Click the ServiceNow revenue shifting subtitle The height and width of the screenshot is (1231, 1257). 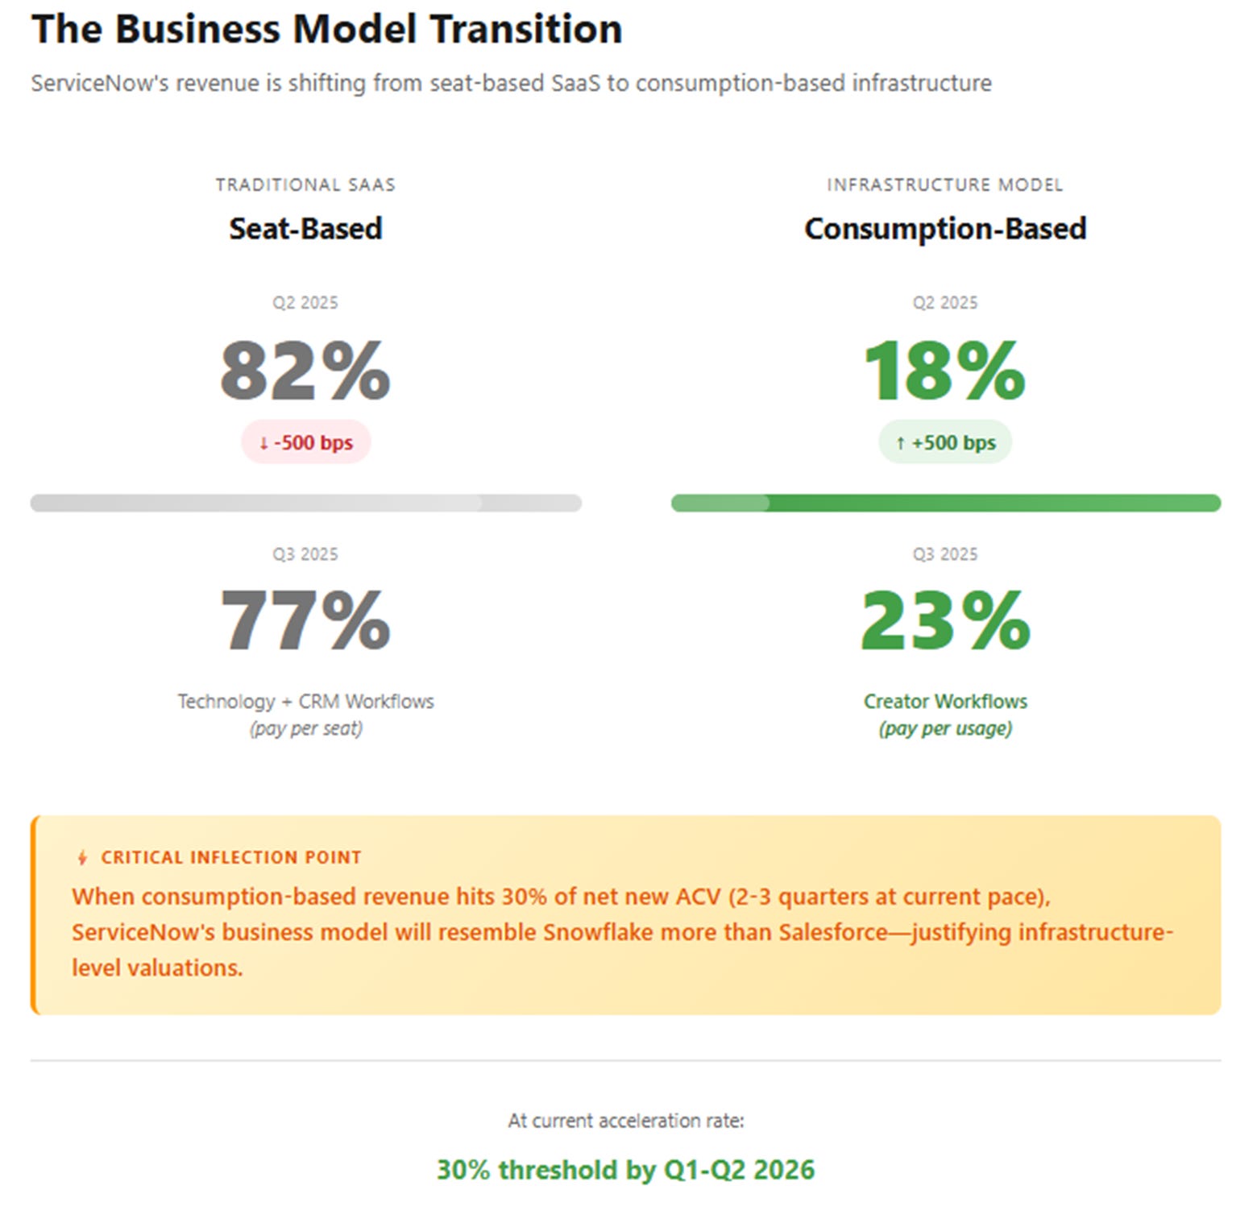coord(511,83)
